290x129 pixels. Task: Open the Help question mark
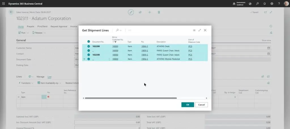click(279, 3)
